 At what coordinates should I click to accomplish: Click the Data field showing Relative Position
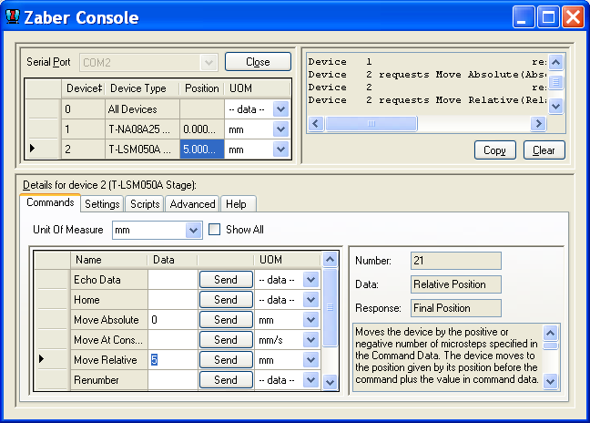click(455, 284)
